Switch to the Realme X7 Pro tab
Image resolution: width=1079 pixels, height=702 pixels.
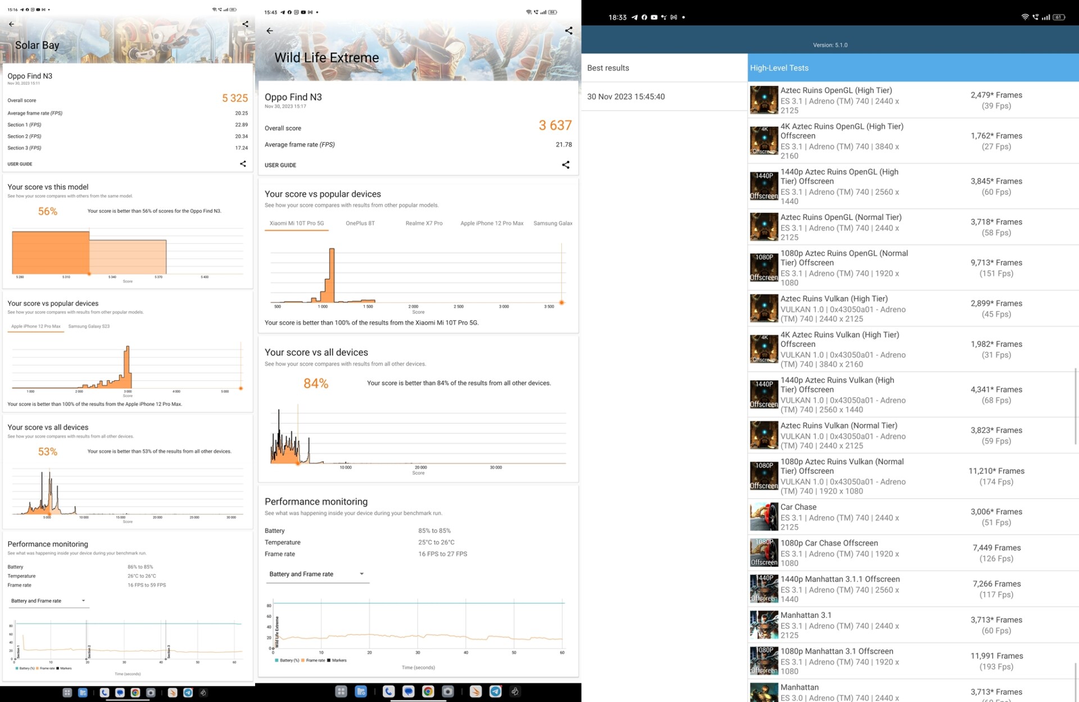pyautogui.click(x=424, y=224)
